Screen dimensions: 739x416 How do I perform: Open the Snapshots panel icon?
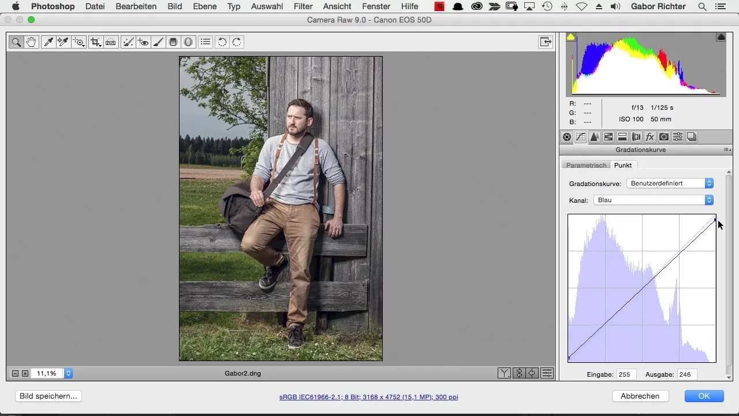(x=692, y=137)
